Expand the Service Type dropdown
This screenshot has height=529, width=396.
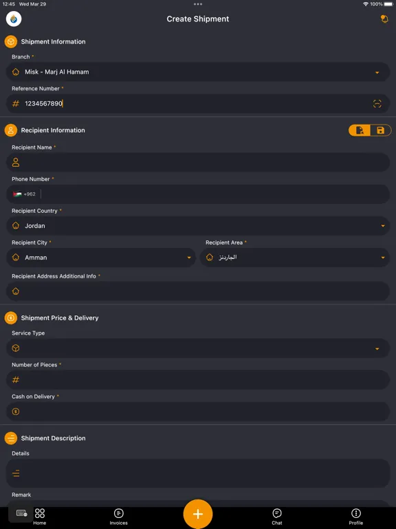click(x=198, y=348)
